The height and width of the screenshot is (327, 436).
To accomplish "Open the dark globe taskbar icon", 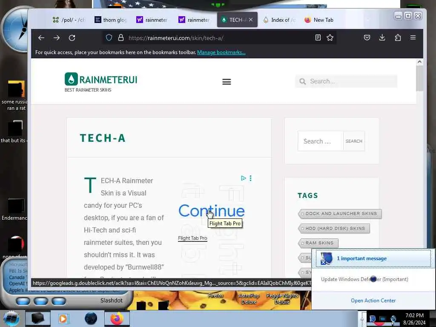I will pos(91,318).
